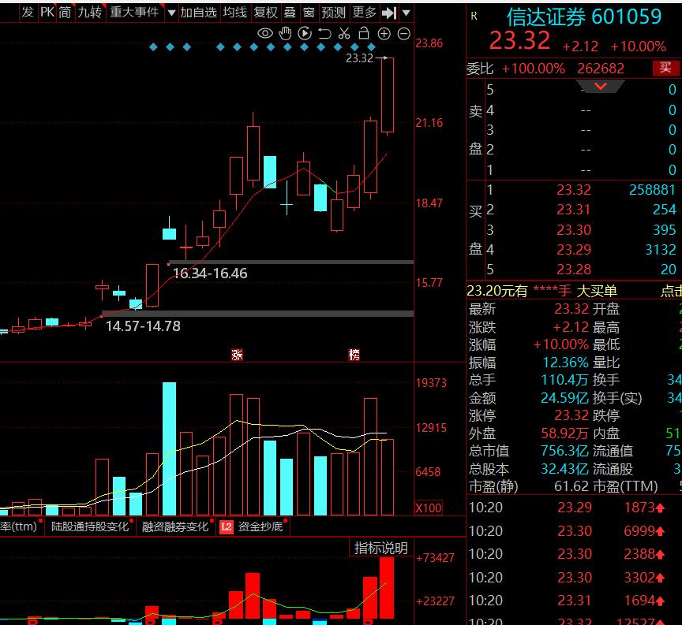
Task: Select the 率(ttm) indicator tab
Action: pyautogui.click(x=19, y=526)
